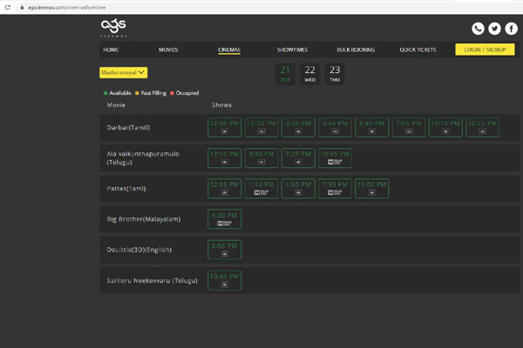Click the agscinemas.com URL field
523x348 pixels.
67,7
